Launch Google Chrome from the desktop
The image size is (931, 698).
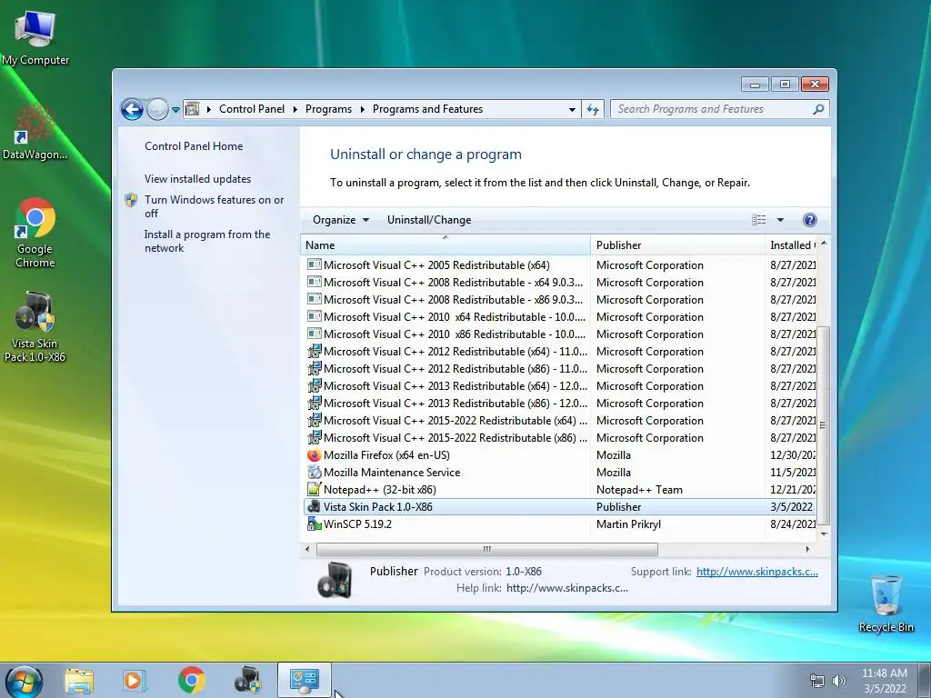click(35, 233)
